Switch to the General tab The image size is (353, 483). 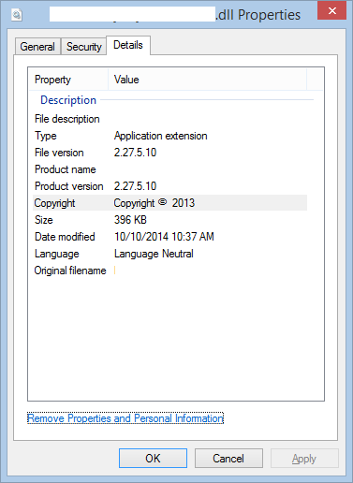coord(37,47)
